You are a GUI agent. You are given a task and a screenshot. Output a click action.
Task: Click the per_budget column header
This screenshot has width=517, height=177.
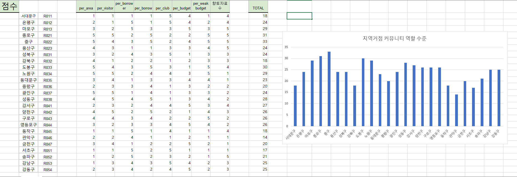click(x=181, y=8)
